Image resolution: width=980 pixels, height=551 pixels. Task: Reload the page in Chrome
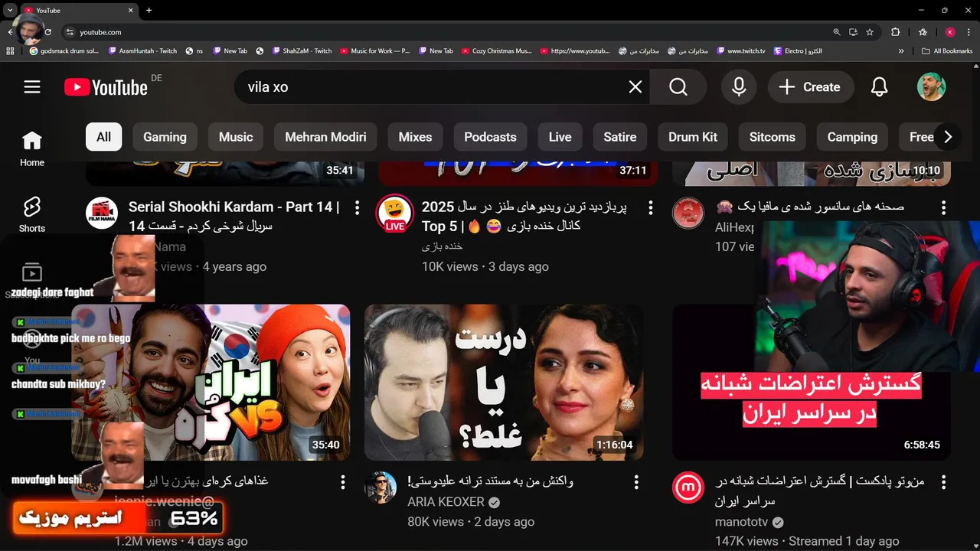click(47, 32)
